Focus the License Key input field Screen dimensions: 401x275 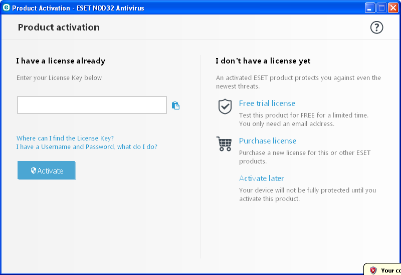point(92,105)
